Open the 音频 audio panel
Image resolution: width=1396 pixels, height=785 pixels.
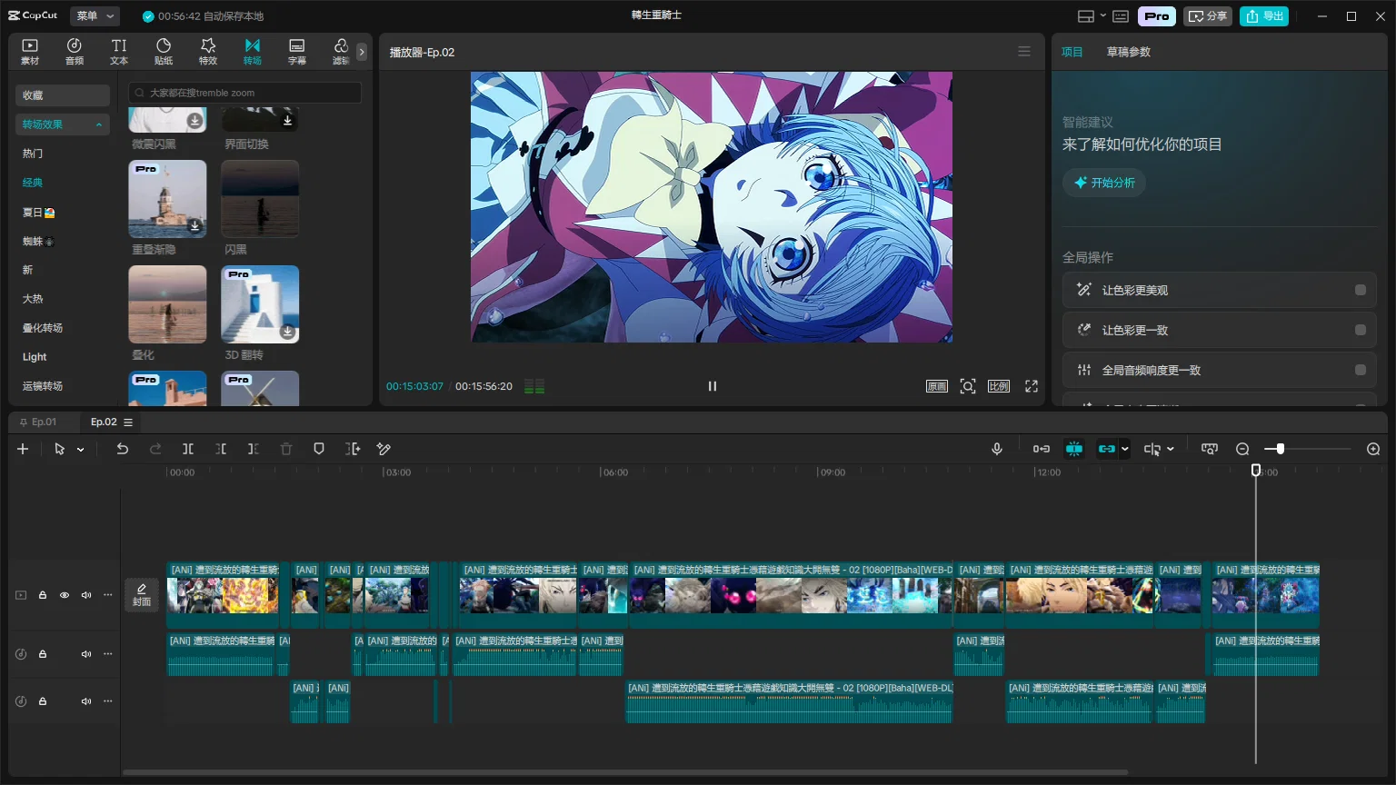point(75,52)
